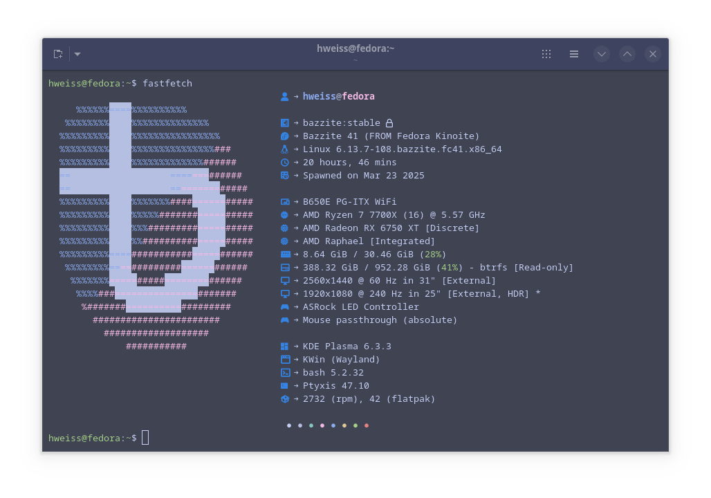The height and width of the screenshot is (498, 711).
Task: Click the text 'bazzite:stable'
Action: click(342, 123)
